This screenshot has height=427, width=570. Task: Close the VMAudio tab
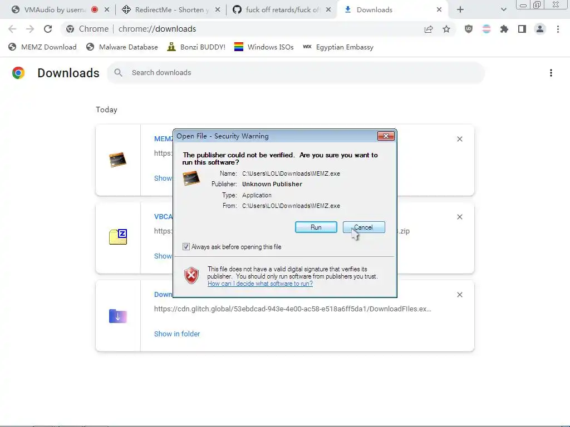click(x=107, y=10)
